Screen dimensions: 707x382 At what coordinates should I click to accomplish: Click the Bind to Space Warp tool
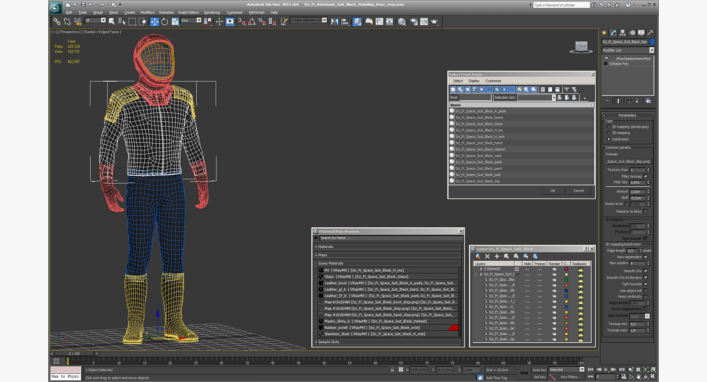(x=77, y=21)
